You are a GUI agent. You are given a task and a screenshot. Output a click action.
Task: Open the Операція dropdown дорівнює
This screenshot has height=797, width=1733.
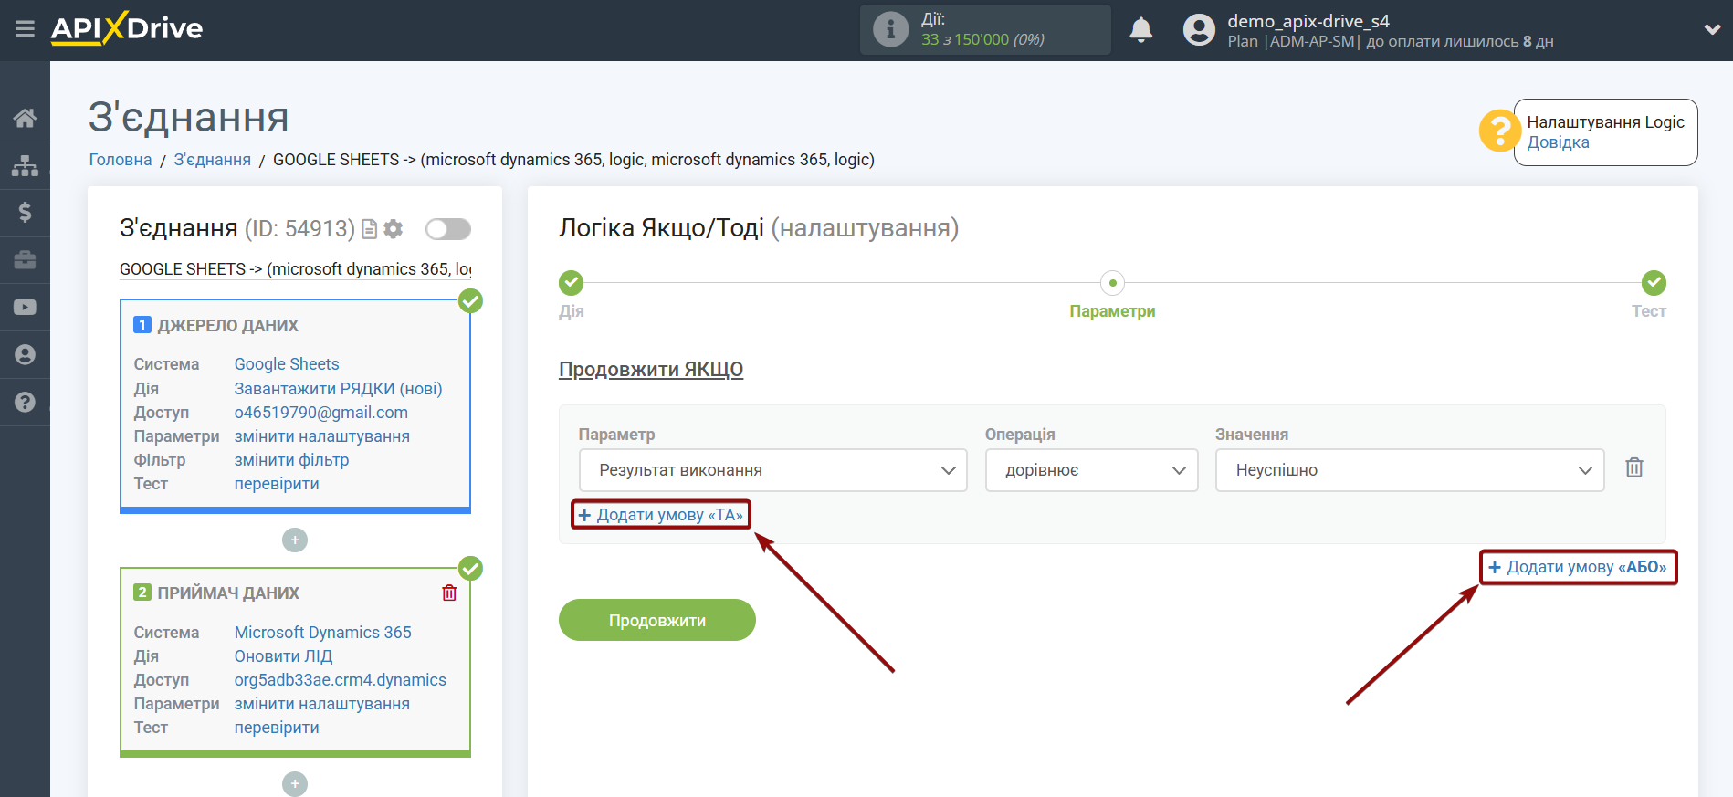[x=1091, y=470]
